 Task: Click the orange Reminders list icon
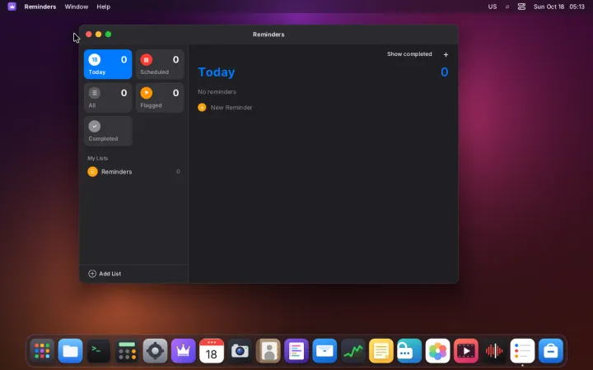(x=92, y=171)
